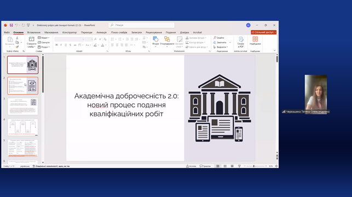352x197 pixels.
Task: Click the Create a PDF icon
Action: point(241,39)
